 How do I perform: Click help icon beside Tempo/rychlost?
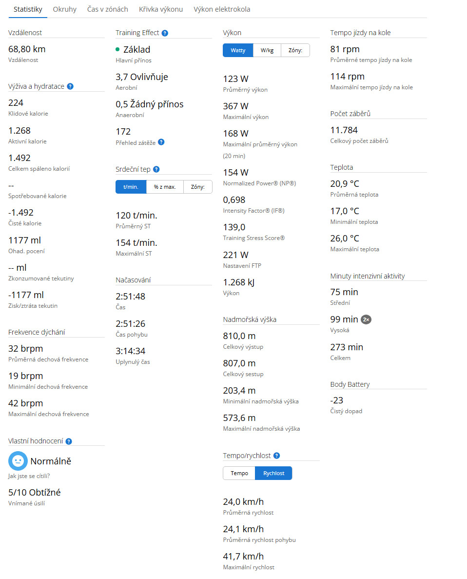pyautogui.click(x=276, y=456)
